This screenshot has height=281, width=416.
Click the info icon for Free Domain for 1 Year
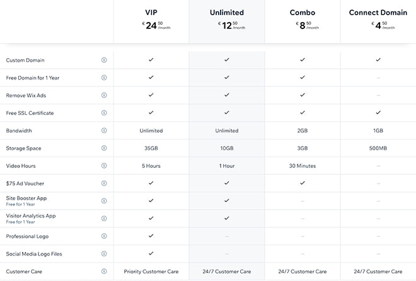(x=104, y=78)
